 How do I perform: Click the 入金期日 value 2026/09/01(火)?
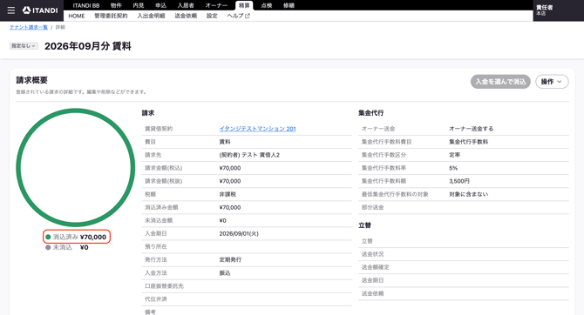(x=239, y=233)
